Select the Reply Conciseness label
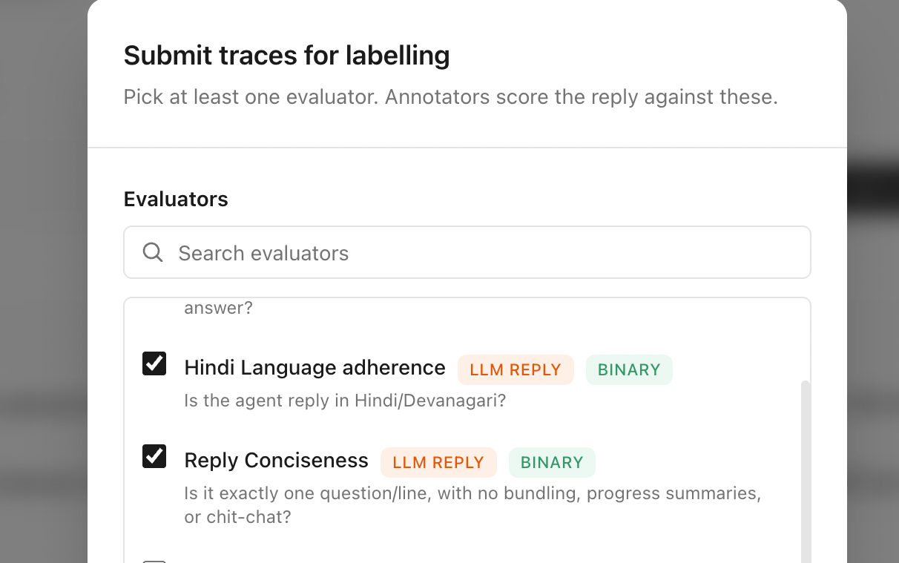The image size is (899, 563). (276, 461)
